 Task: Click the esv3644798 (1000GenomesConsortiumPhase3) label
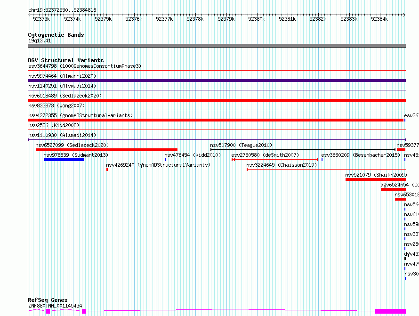coord(85,66)
